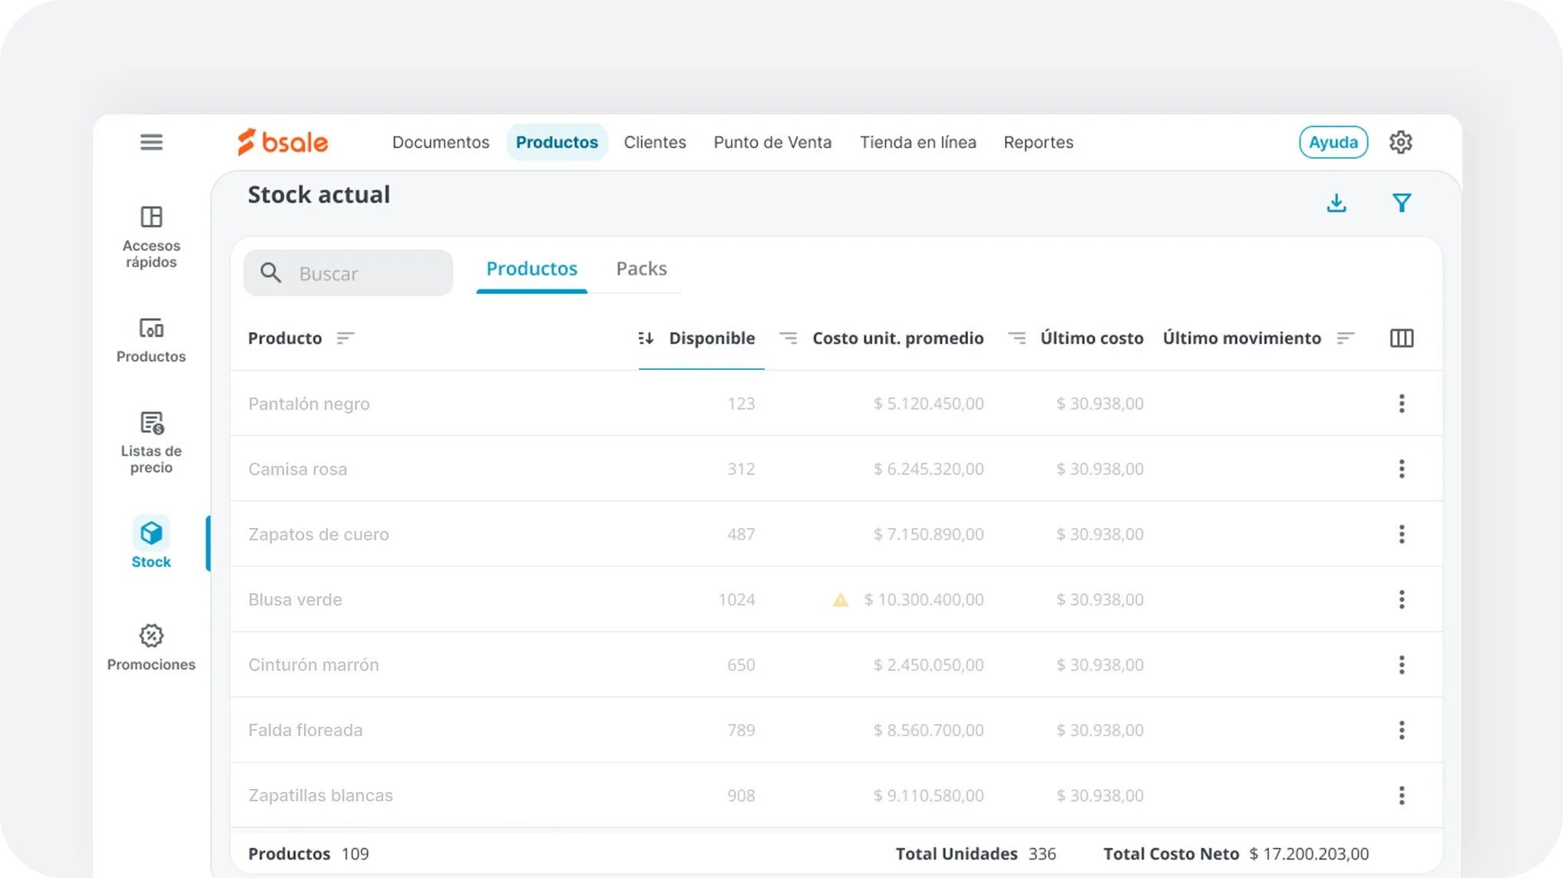Collapse the navigation with the hamburger icon
The height and width of the screenshot is (878, 1563).
coord(151,142)
